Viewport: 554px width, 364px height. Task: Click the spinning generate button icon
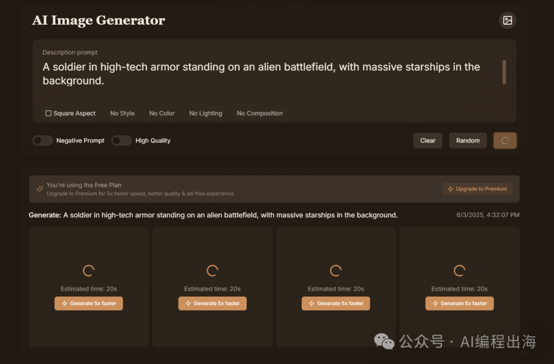coord(505,140)
